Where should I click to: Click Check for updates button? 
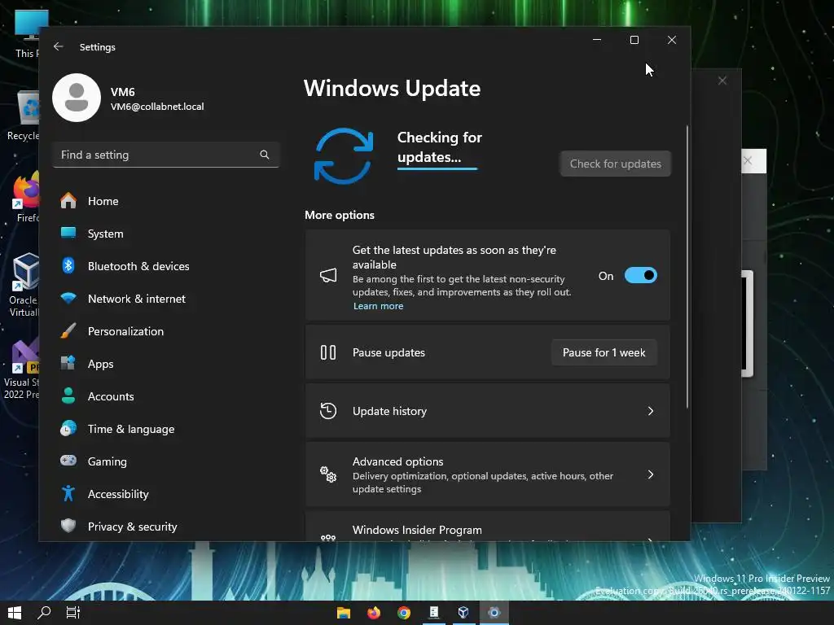click(x=616, y=164)
